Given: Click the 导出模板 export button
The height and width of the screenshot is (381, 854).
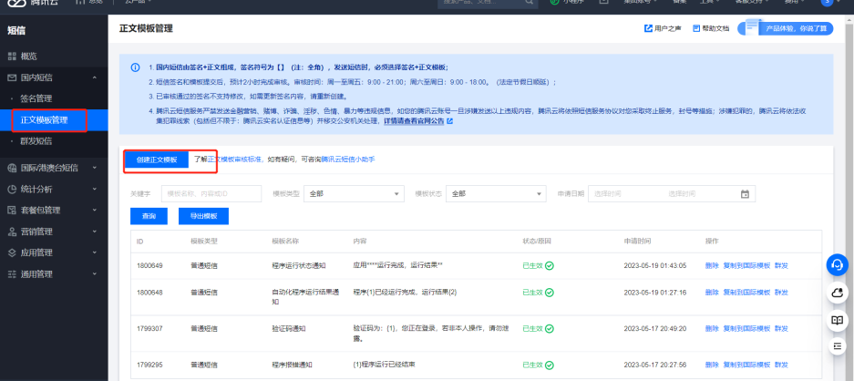Looking at the screenshot, I should click(x=203, y=216).
